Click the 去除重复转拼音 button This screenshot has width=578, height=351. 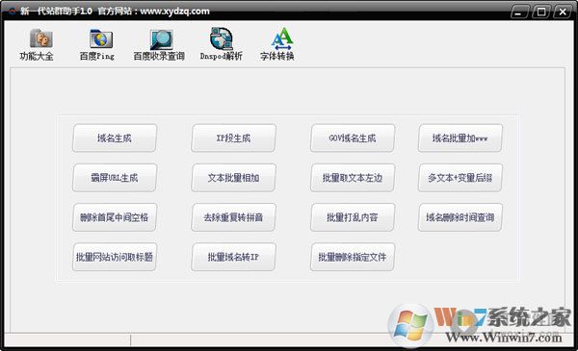(x=233, y=217)
